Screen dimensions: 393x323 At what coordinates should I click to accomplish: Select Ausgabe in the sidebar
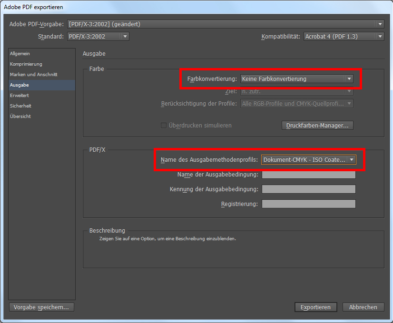(20, 85)
